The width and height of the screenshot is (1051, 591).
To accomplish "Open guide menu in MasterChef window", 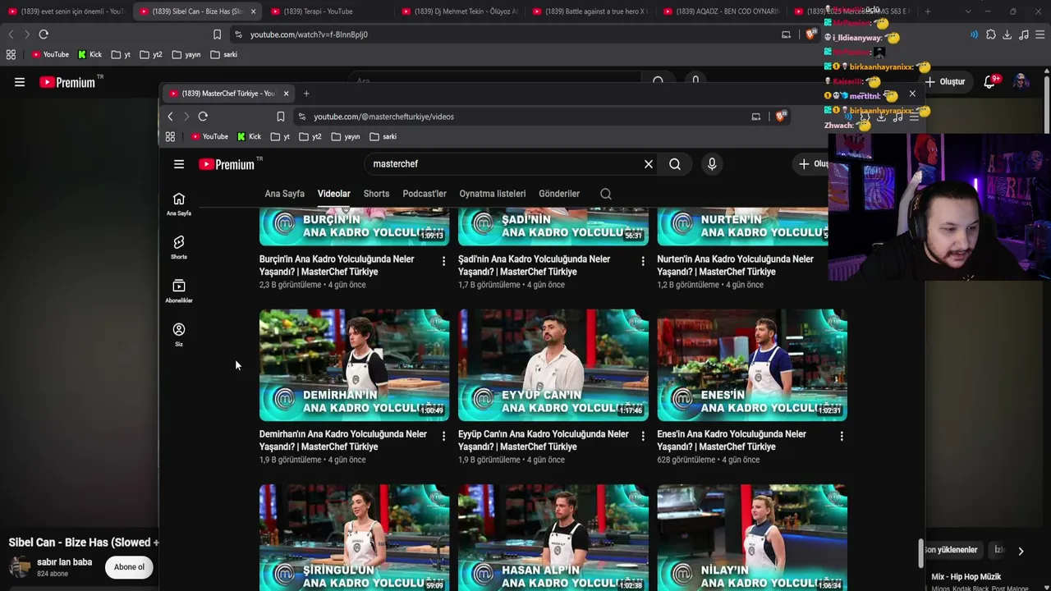I will [x=179, y=164].
